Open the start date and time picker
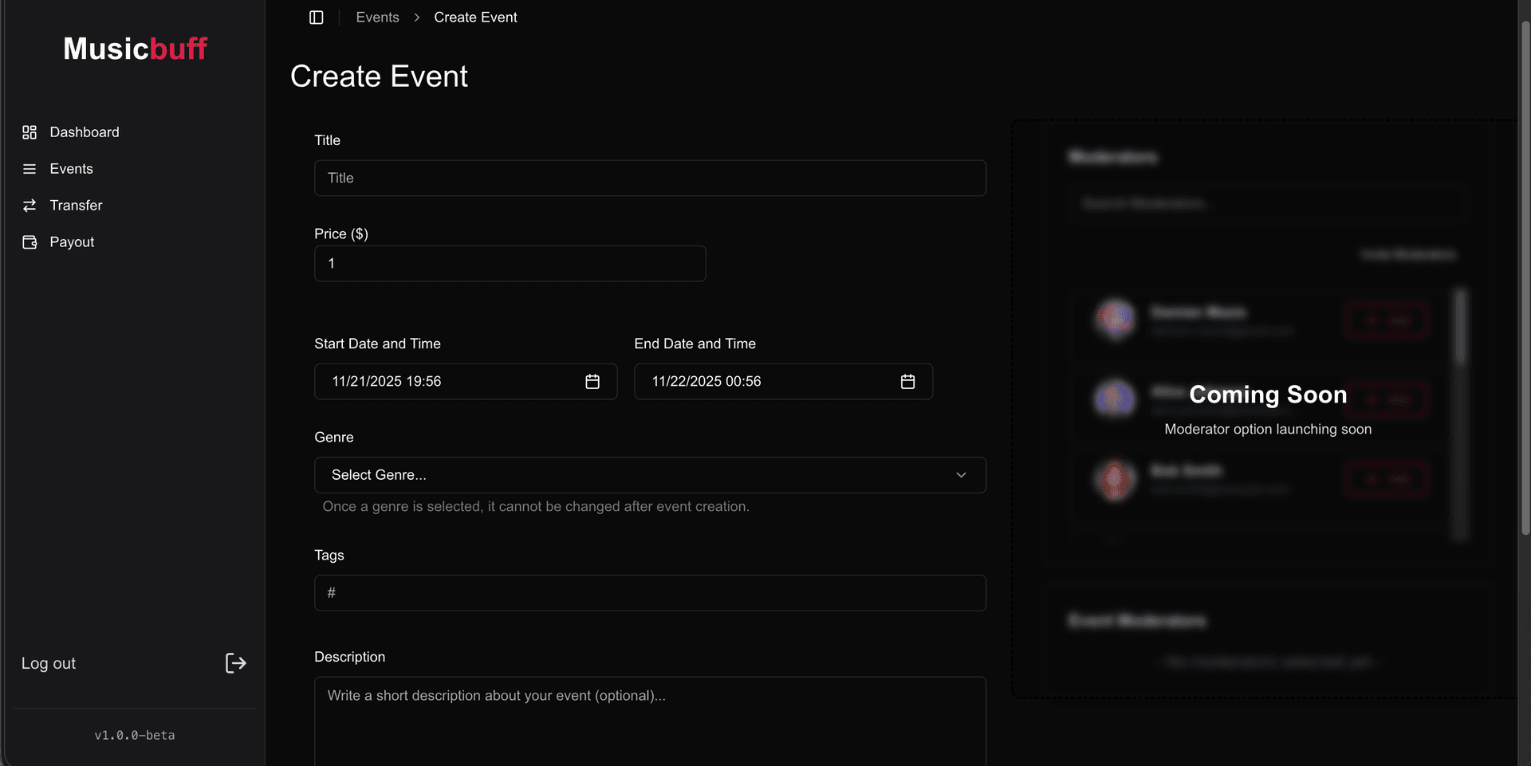Screen dimensions: 1531x766 [447, 381]
